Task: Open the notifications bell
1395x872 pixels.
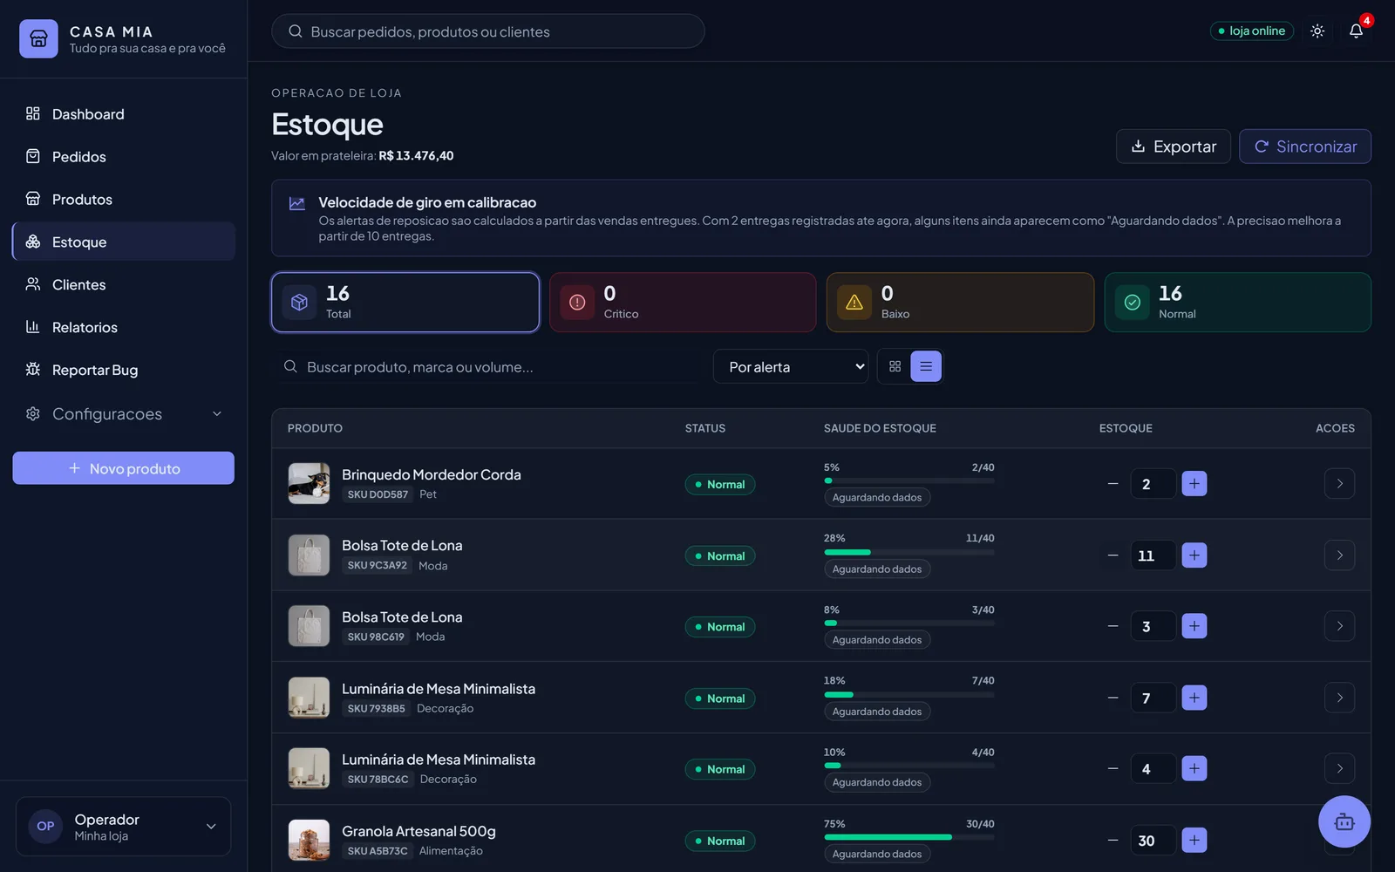Action: click(x=1356, y=31)
